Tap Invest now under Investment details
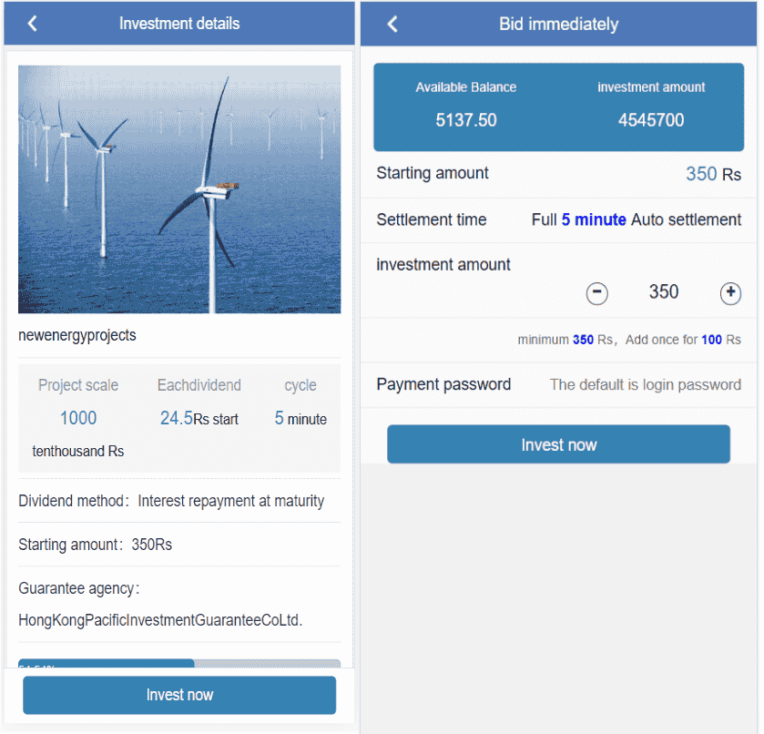 pos(179,695)
